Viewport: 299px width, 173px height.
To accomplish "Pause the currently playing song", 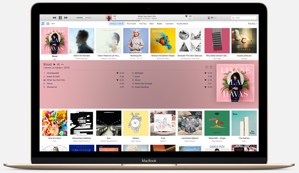I will [60, 18].
